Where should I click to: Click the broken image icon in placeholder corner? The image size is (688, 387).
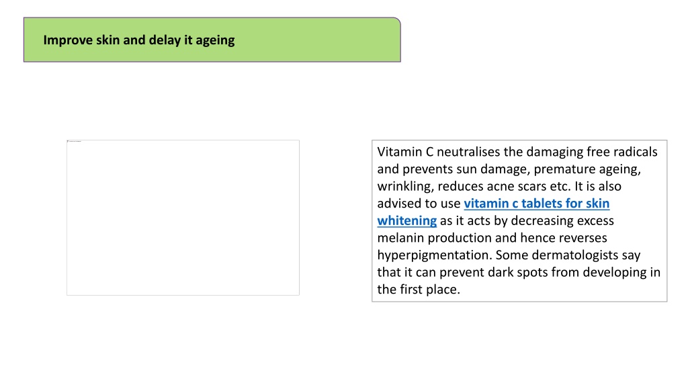coord(68,141)
